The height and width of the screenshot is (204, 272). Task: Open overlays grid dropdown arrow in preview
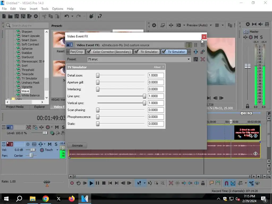pos(223,25)
